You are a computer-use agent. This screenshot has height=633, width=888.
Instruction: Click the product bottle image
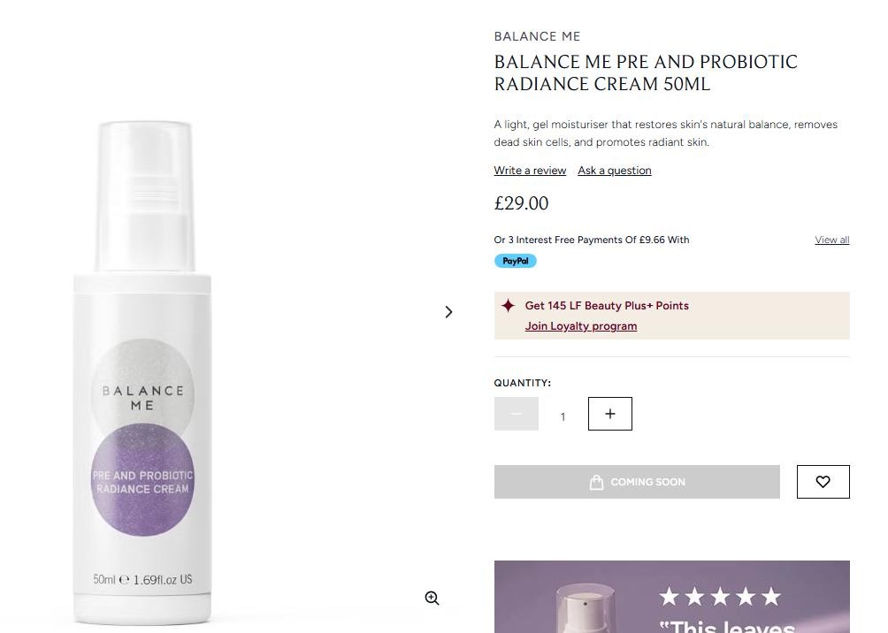142,371
